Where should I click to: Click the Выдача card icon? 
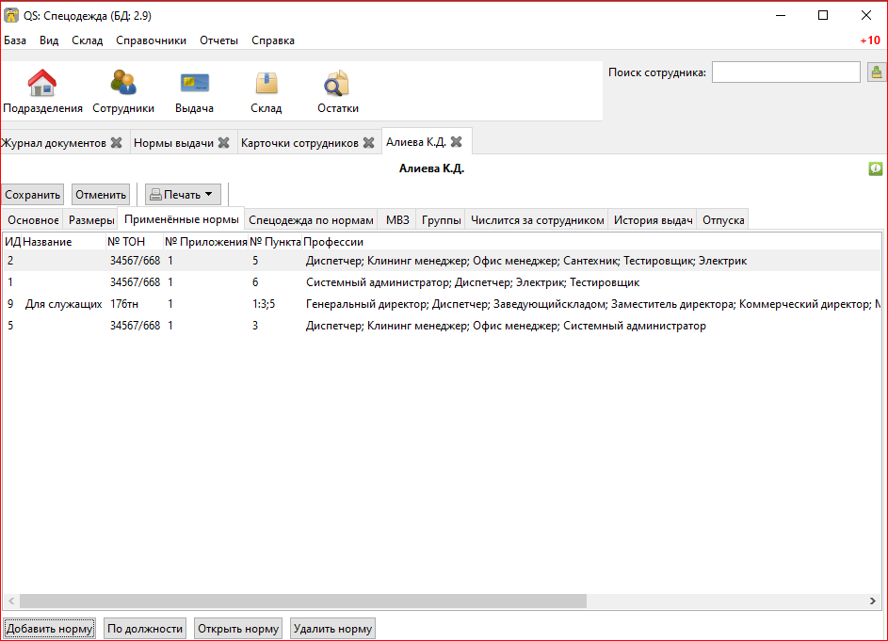pos(194,85)
